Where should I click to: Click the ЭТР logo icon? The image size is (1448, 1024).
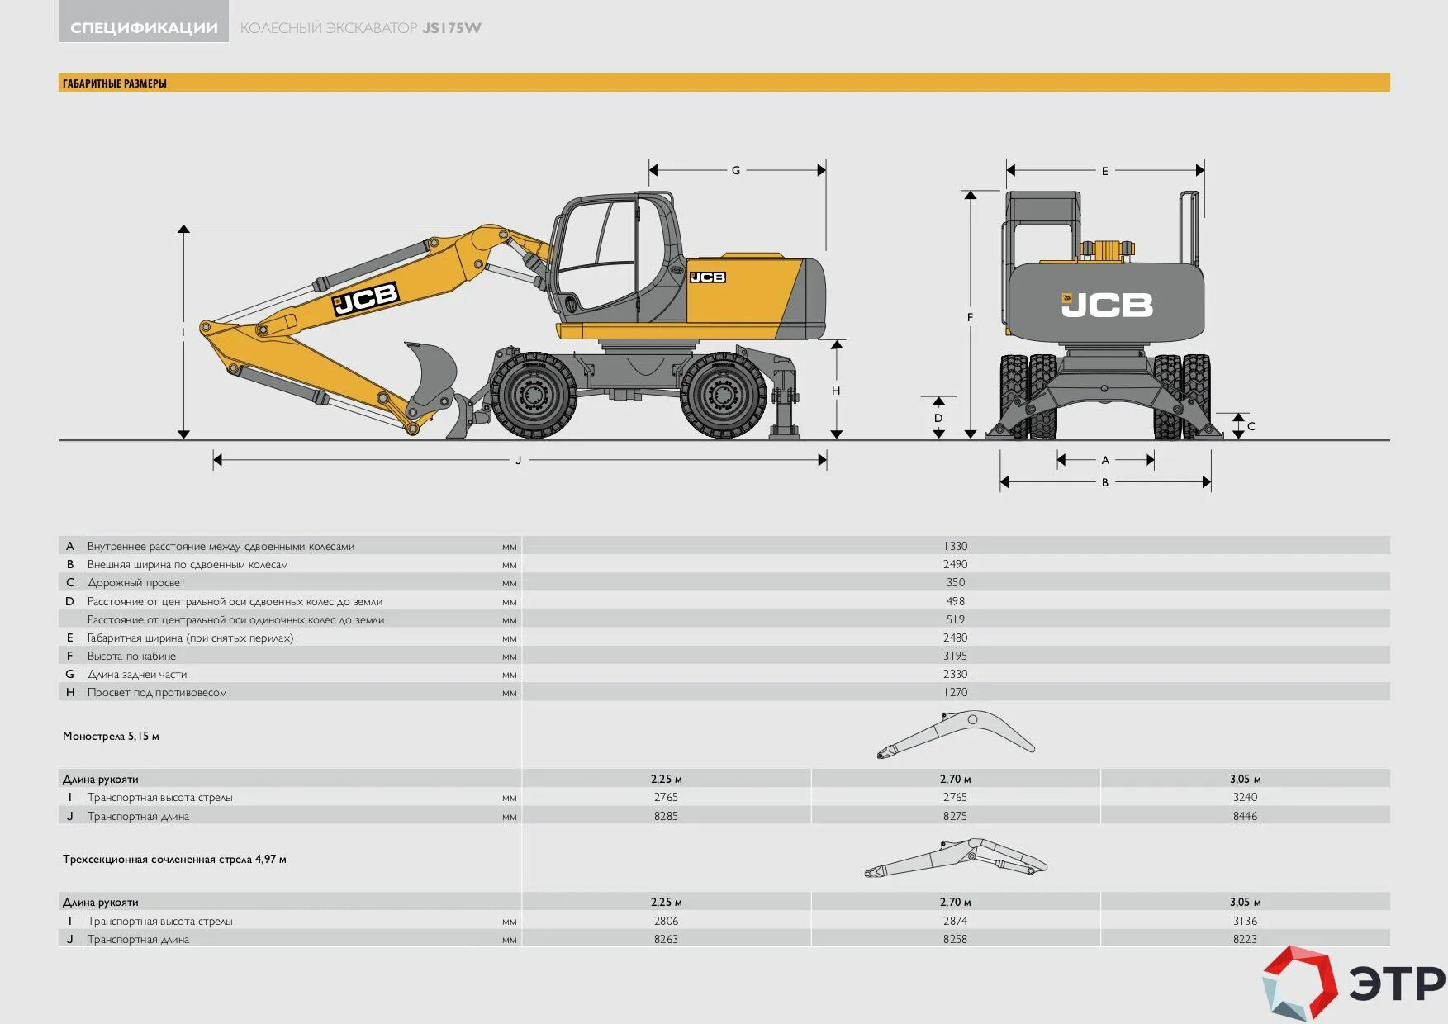(1299, 983)
